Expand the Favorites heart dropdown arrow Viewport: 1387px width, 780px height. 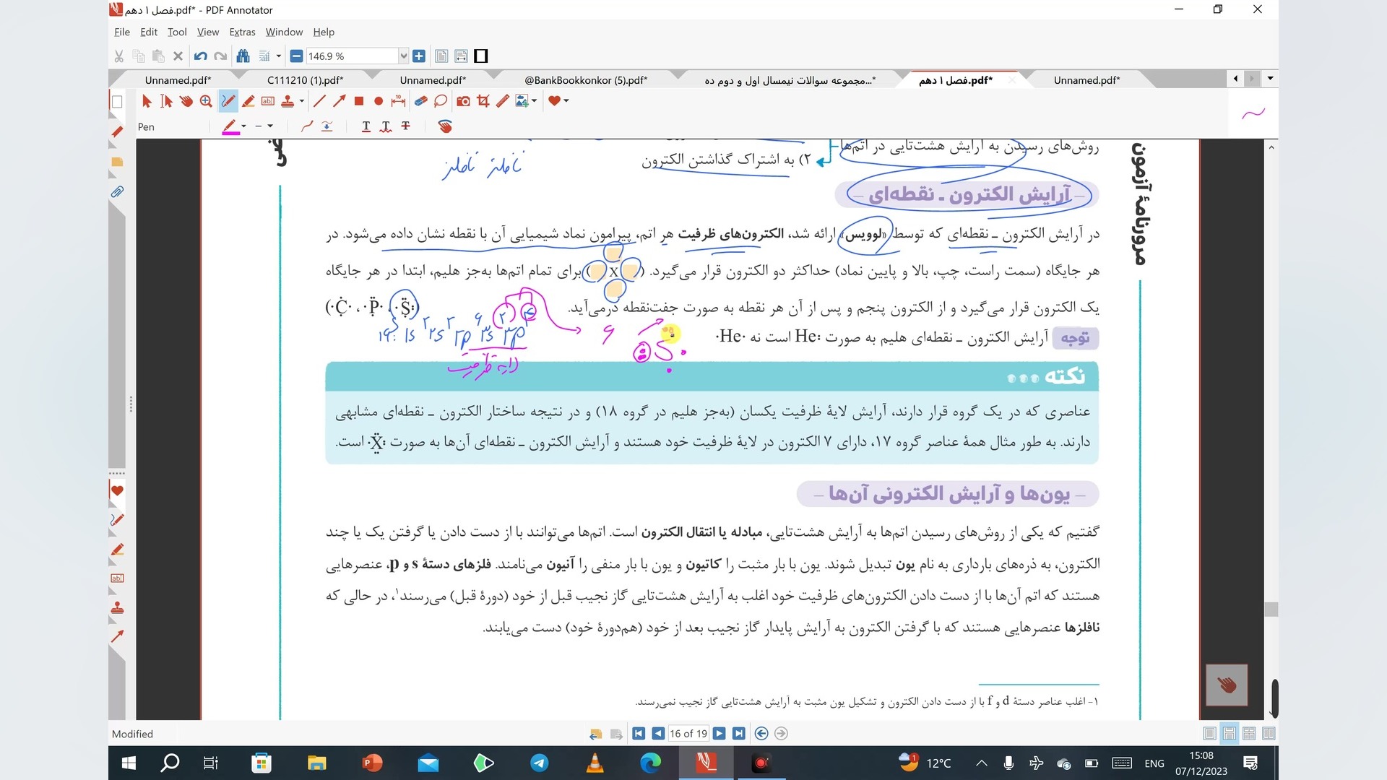click(x=566, y=101)
